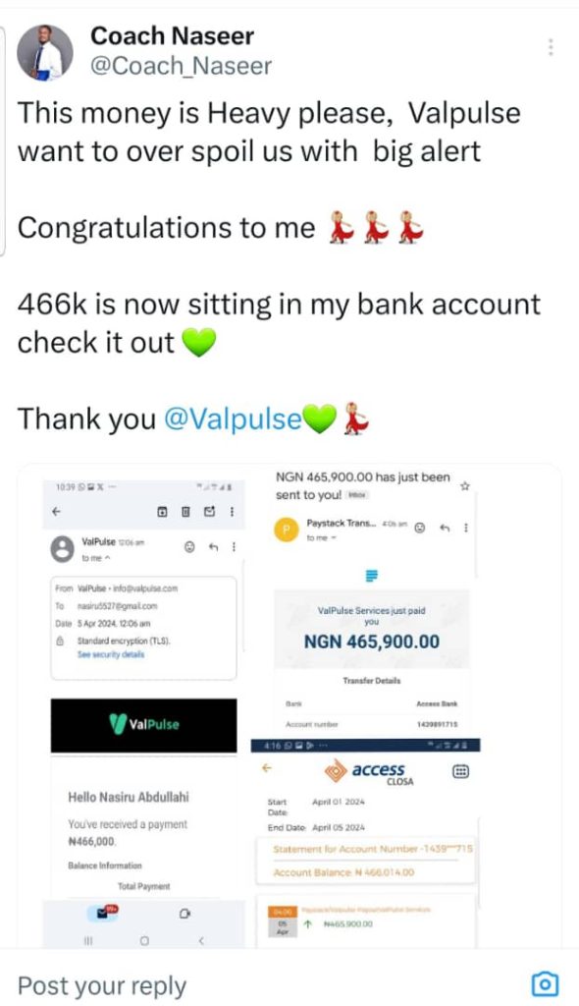Viewport: 579px width, 1006px height.
Task: Tap the camera icon beside reply box
Action: pyautogui.click(x=545, y=983)
